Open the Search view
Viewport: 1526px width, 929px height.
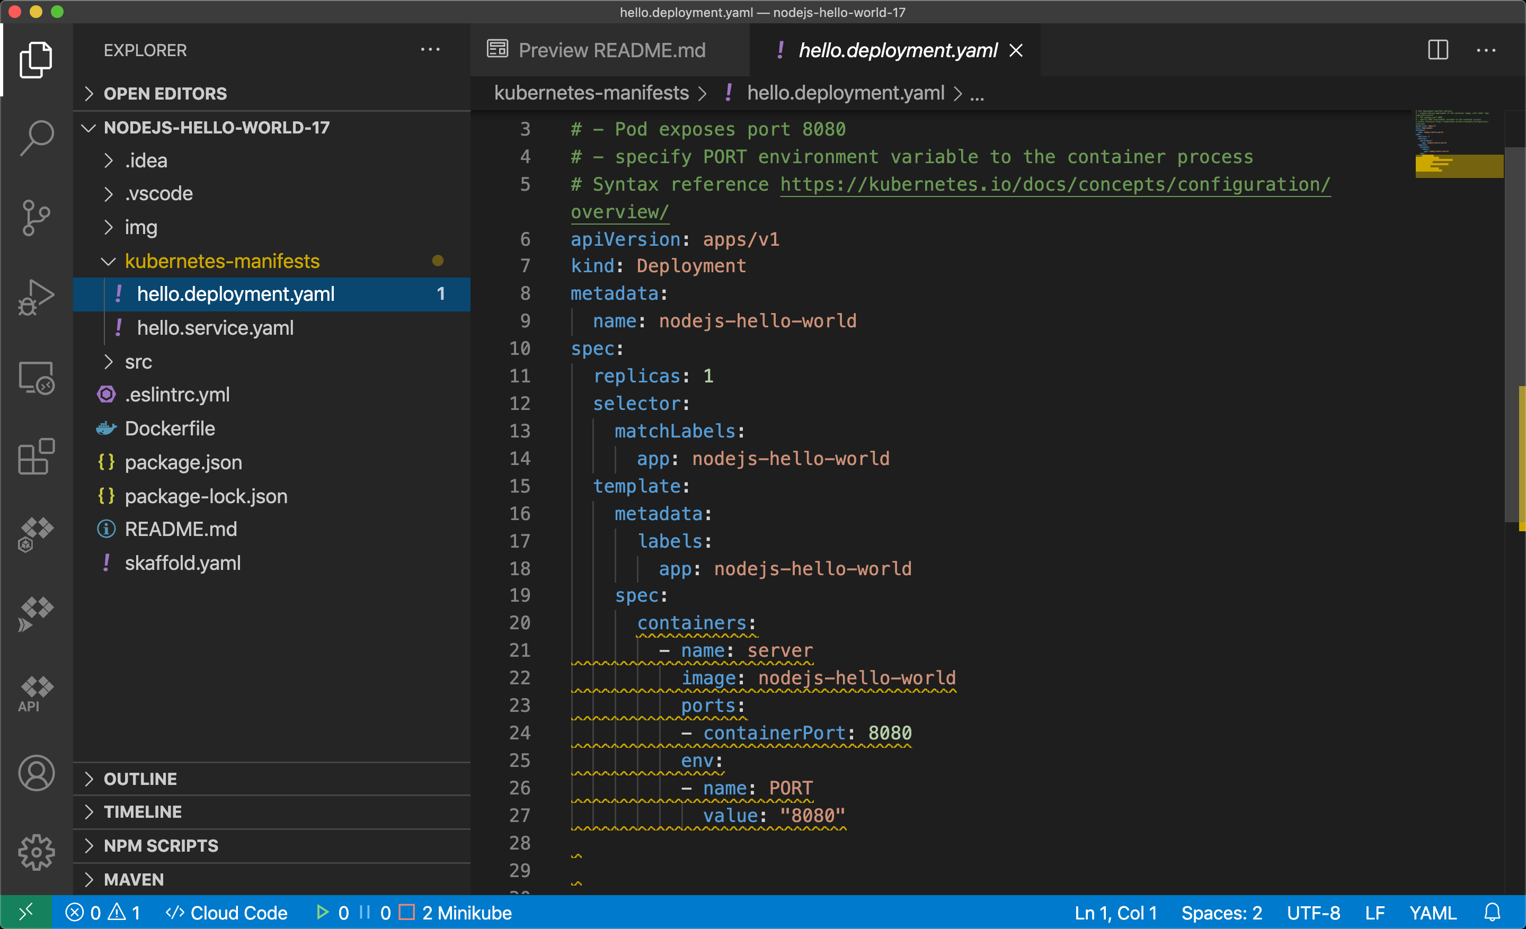36,137
